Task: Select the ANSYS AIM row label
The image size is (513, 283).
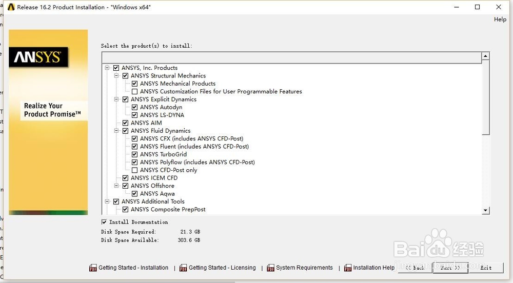Action: click(146, 123)
